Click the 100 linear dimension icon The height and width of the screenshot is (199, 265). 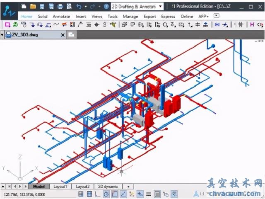coord(89,25)
